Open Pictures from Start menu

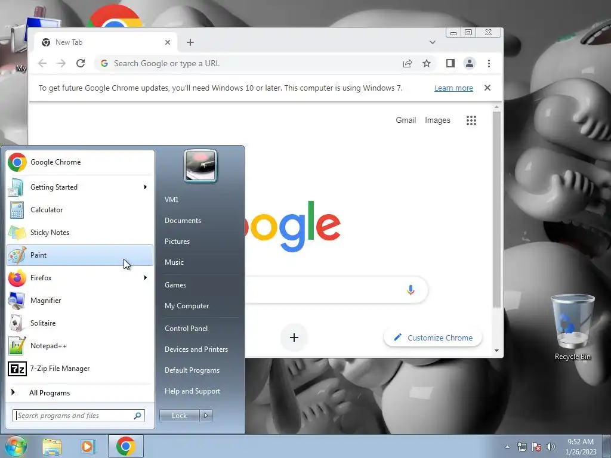coord(177,242)
